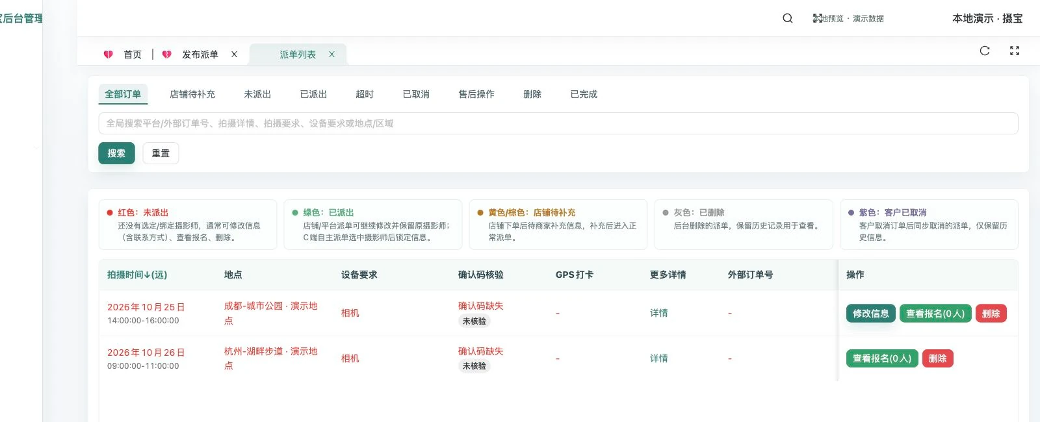Click the 绿色：已派出 legend card
Image resolution: width=1040 pixels, height=422 pixels.
(373, 225)
